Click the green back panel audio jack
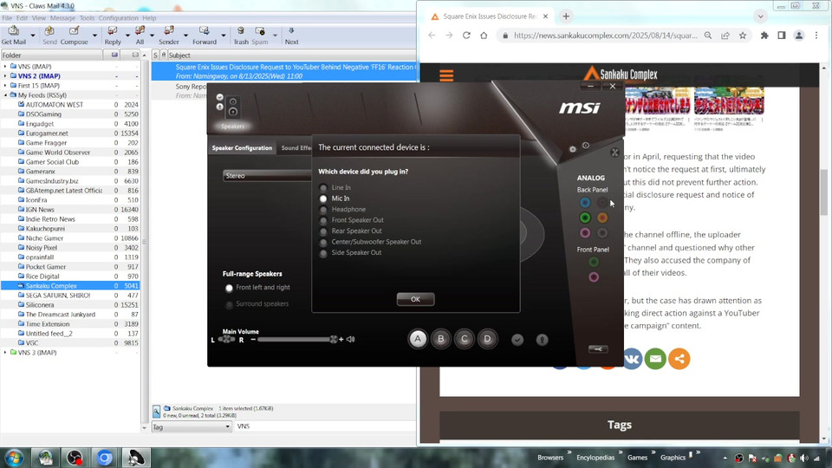This screenshot has height=468, width=832. coord(585,218)
